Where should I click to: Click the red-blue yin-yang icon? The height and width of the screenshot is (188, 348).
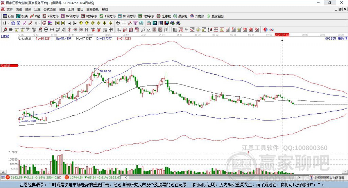tap(265, 30)
